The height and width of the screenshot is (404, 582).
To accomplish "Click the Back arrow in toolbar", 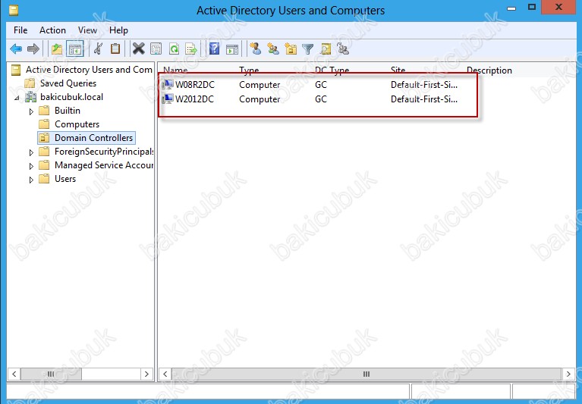I will [x=16, y=49].
